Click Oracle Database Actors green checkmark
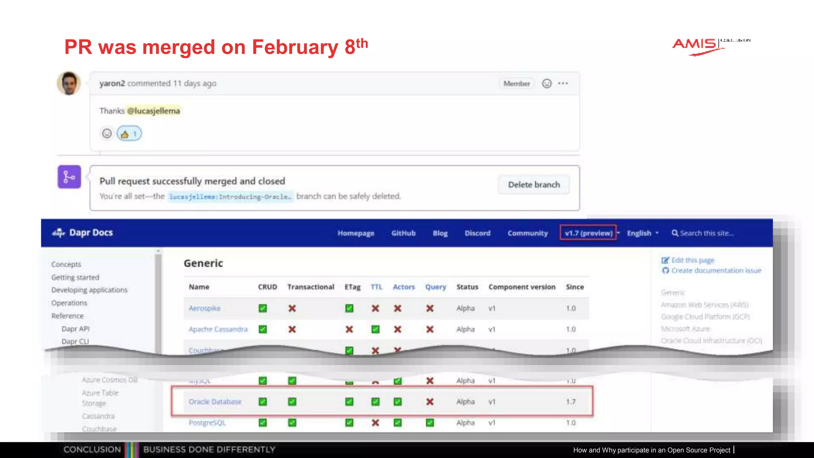This screenshot has width=814, height=458. point(397,402)
